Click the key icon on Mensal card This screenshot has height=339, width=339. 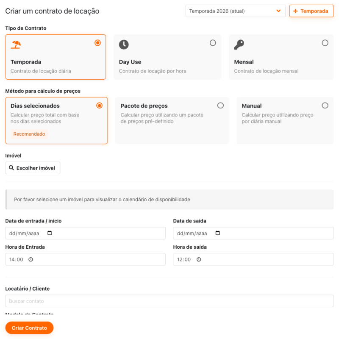[x=239, y=44]
